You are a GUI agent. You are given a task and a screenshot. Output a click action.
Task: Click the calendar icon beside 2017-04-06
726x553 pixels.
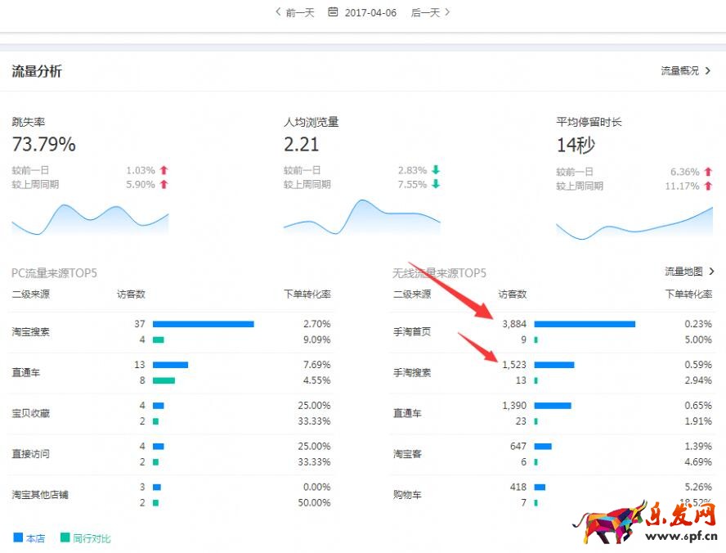coord(333,12)
